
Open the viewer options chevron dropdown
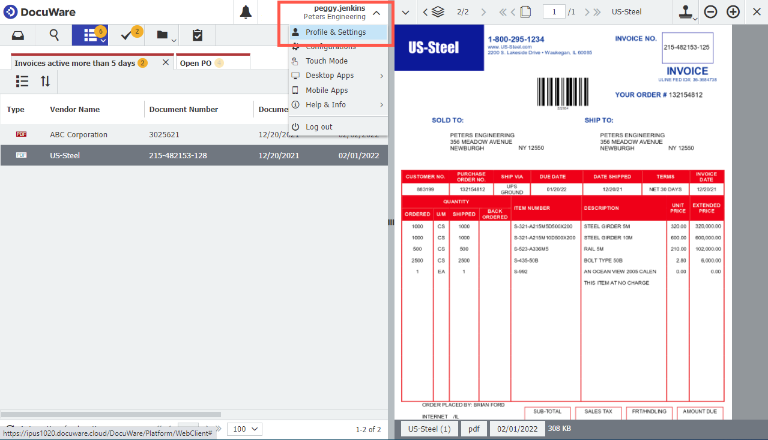pyautogui.click(x=405, y=12)
